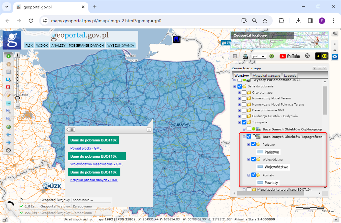Open the green help question icon

(272, 56)
